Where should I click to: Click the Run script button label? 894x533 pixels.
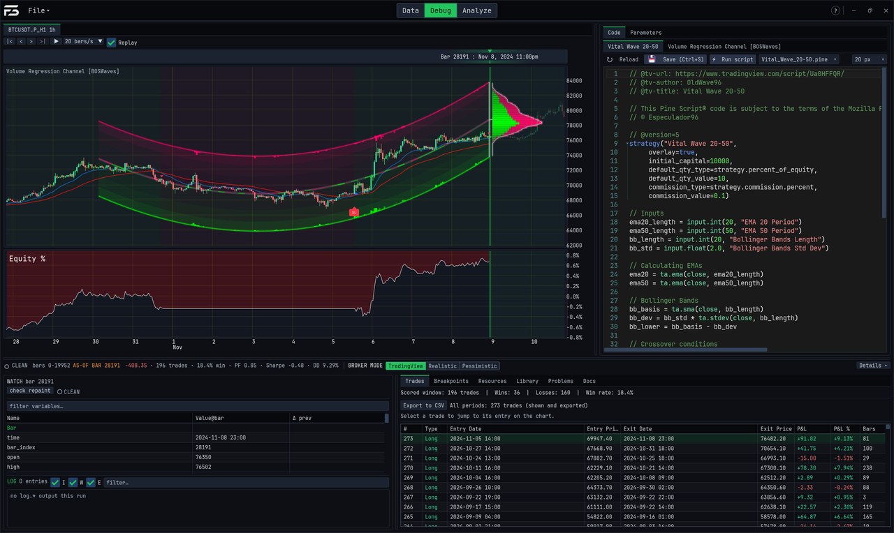coord(737,60)
